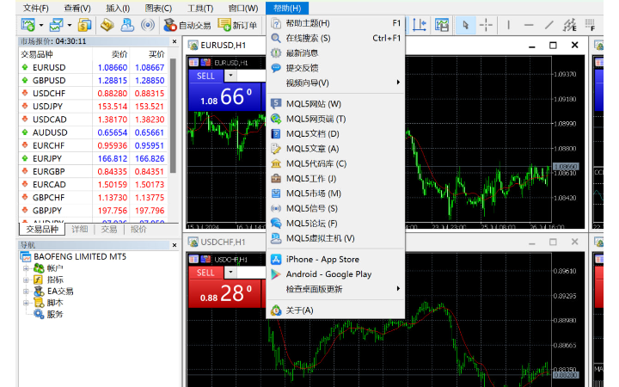The image size is (619, 387).
Task: Open volume dropdown on EURUSD chart
Action: 230,76
